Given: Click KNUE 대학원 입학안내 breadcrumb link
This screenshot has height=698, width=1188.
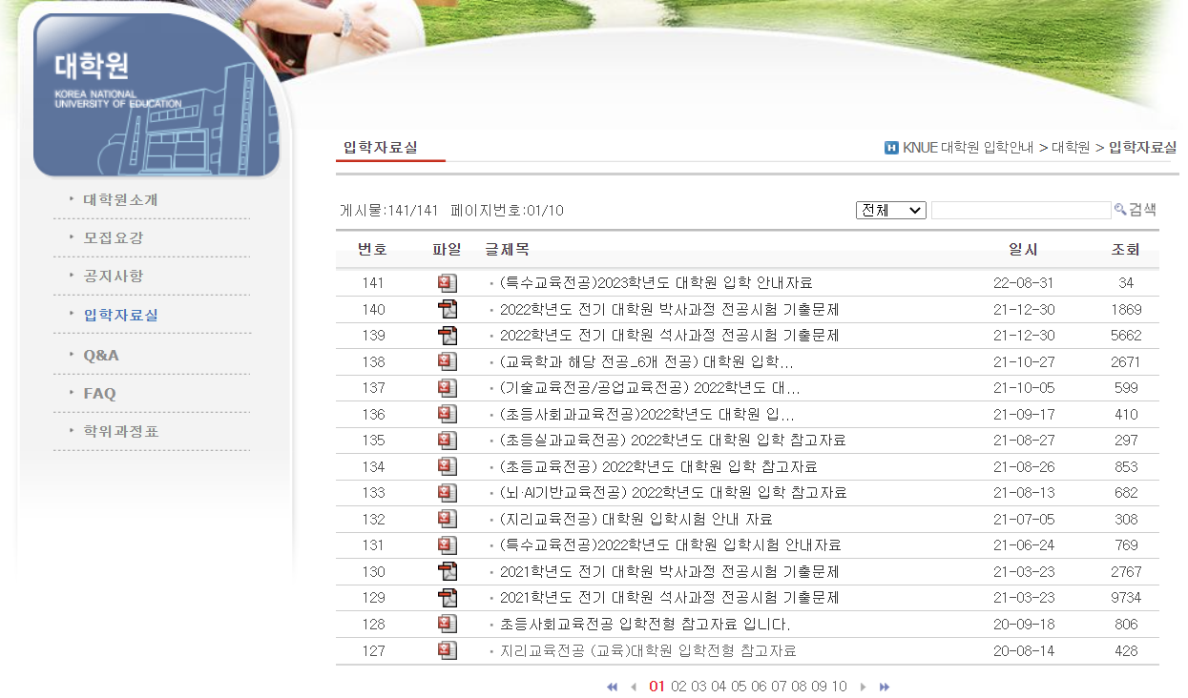Looking at the screenshot, I should pyautogui.click(x=969, y=148).
